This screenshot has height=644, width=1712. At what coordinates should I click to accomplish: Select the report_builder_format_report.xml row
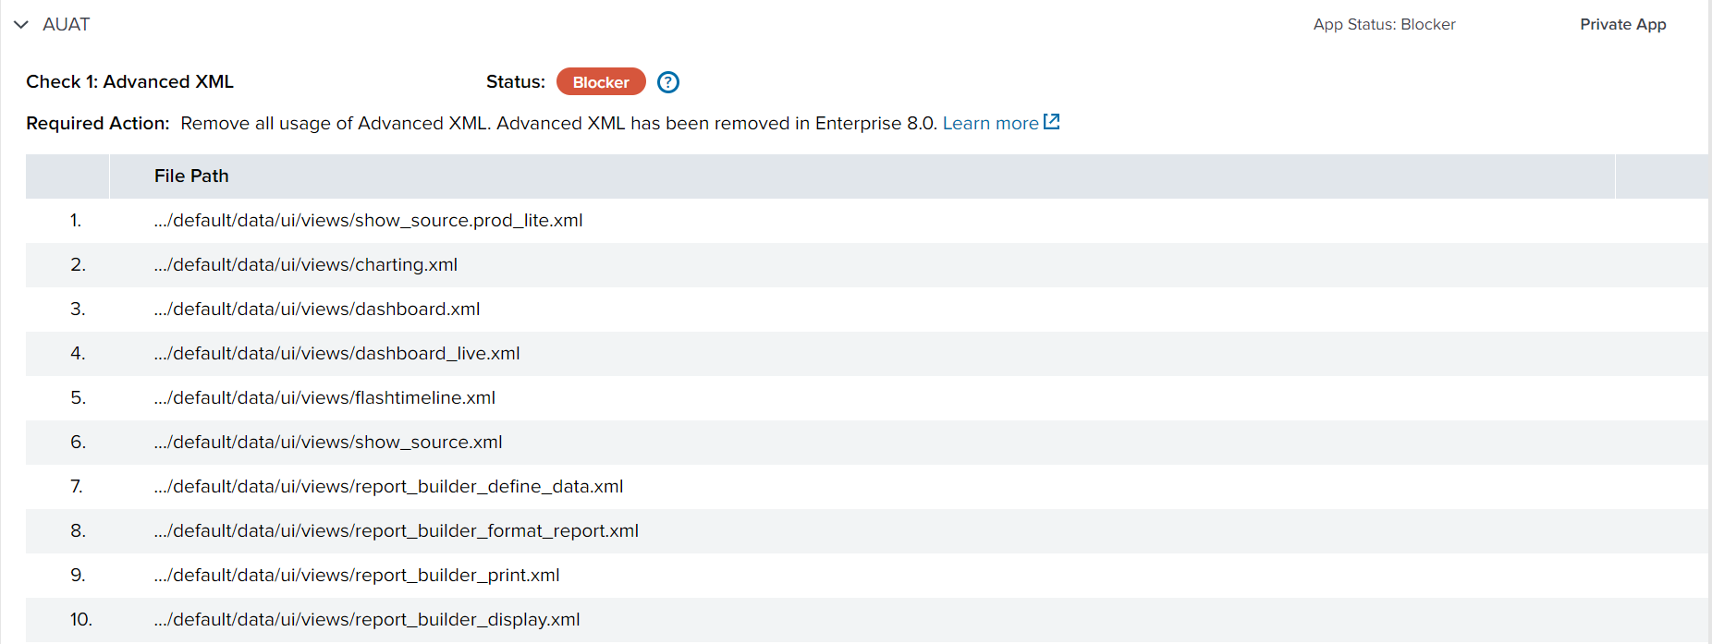click(x=867, y=531)
